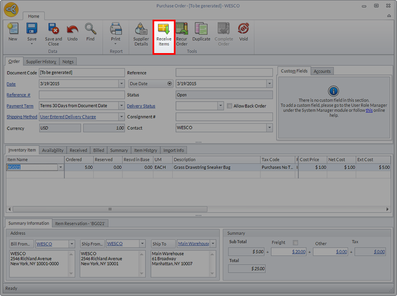Open the Availability tab
The image size is (397, 296).
[53, 150]
